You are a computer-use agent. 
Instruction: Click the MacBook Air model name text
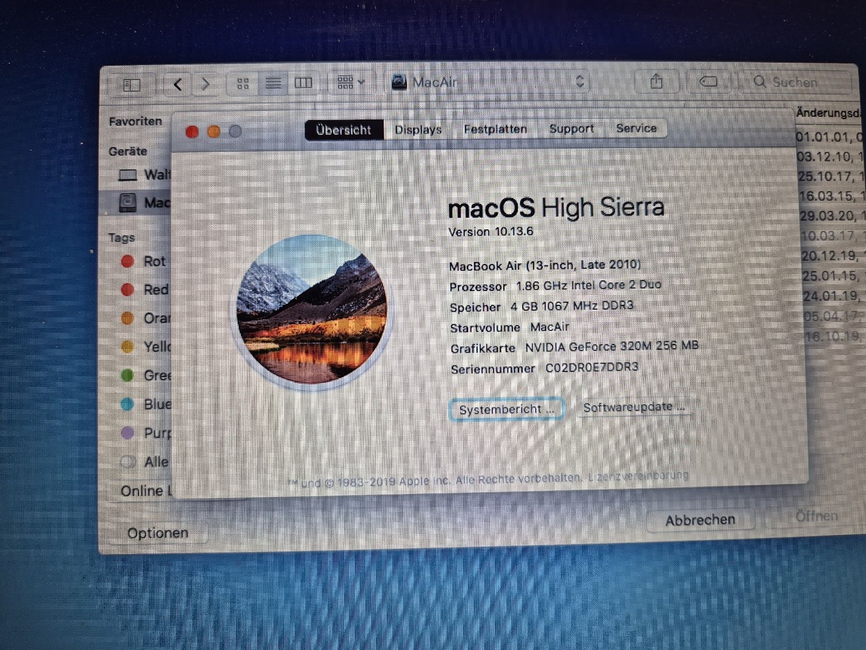click(x=545, y=265)
